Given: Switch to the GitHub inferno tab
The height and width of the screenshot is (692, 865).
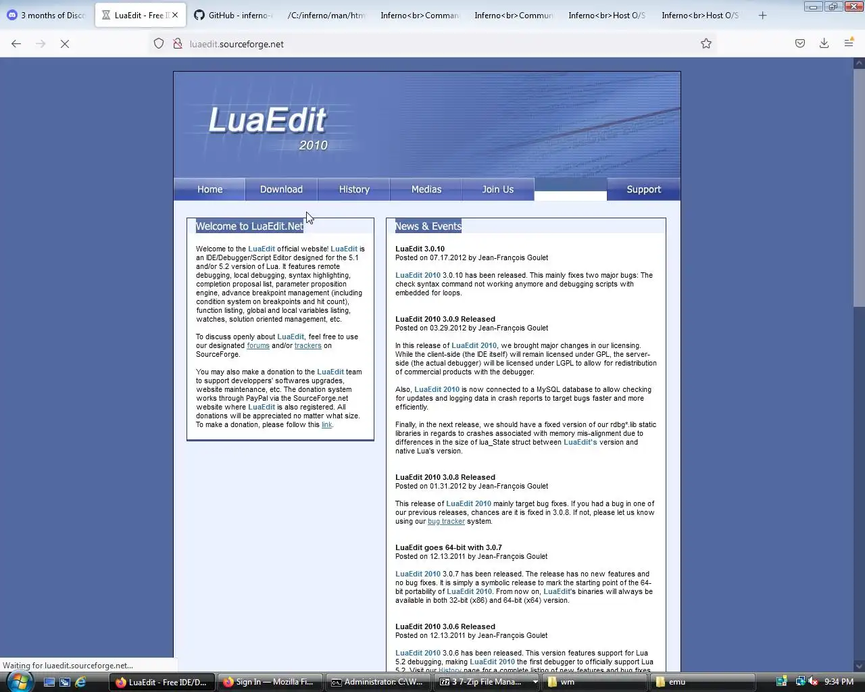Looking at the screenshot, I should 233,16.
